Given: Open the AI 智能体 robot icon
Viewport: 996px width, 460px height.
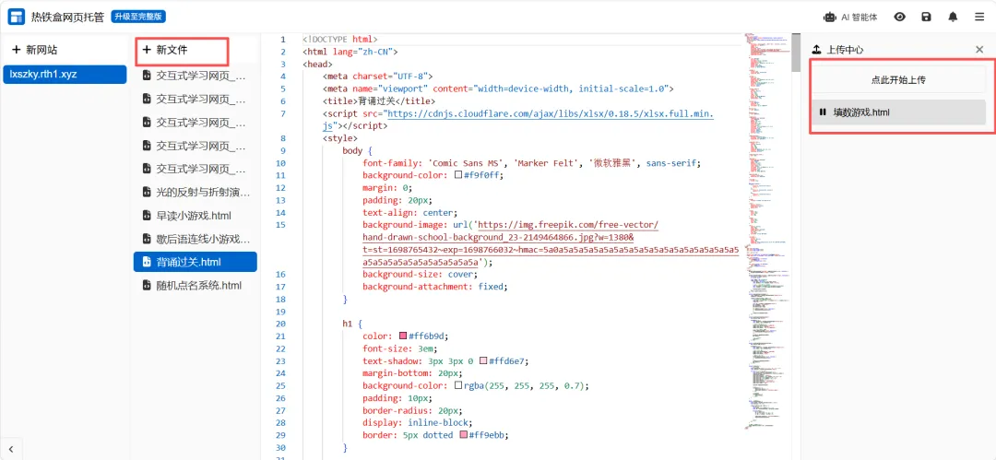Looking at the screenshot, I should [x=829, y=18].
